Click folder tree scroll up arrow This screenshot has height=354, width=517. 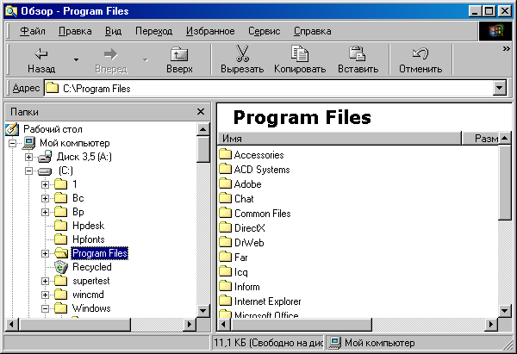[203, 129]
